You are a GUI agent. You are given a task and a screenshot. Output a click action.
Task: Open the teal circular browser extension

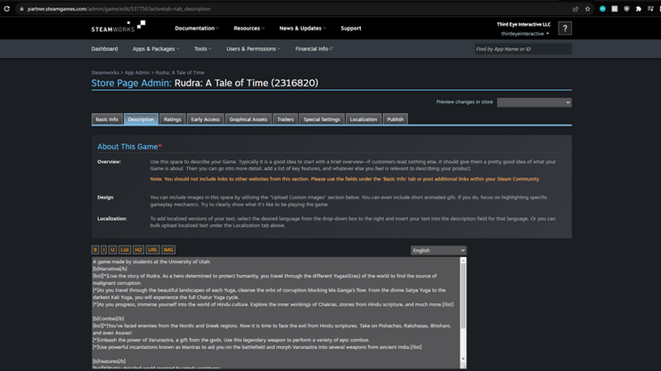click(x=602, y=9)
